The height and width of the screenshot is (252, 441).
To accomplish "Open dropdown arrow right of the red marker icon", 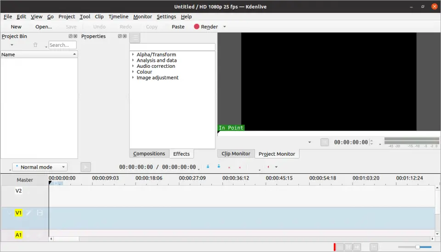I will point(276,167).
